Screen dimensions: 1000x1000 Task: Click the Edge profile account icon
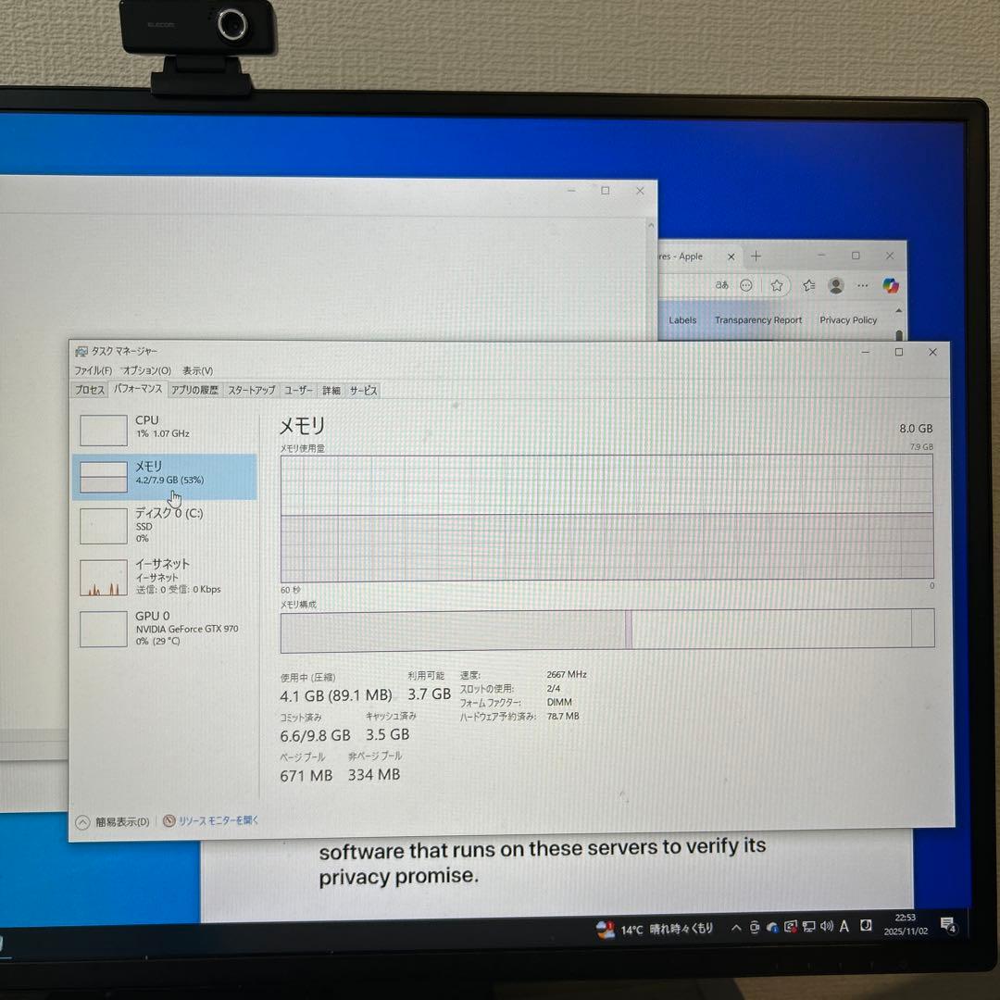(x=835, y=285)
